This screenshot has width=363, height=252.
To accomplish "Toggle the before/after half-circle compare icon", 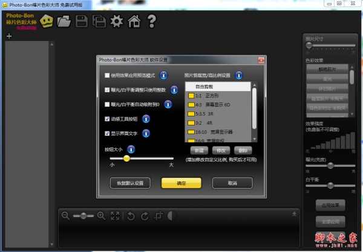I will click(x=172, y=216).
